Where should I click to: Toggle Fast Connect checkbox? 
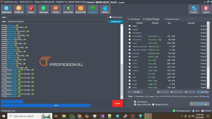pos(110,17)
